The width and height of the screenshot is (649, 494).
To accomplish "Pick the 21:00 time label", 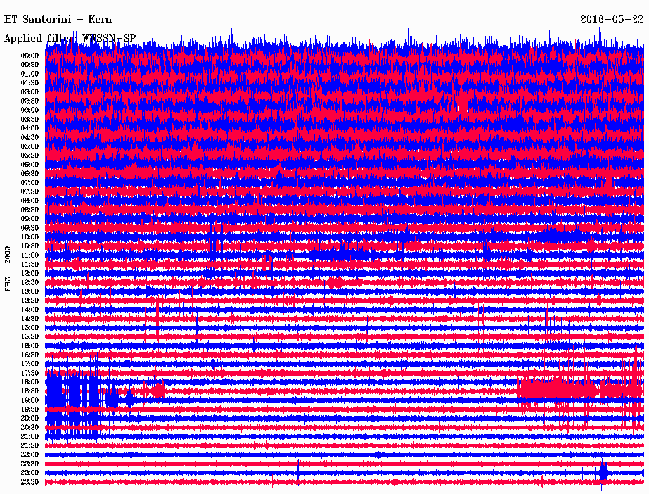I will click(30, 436).
